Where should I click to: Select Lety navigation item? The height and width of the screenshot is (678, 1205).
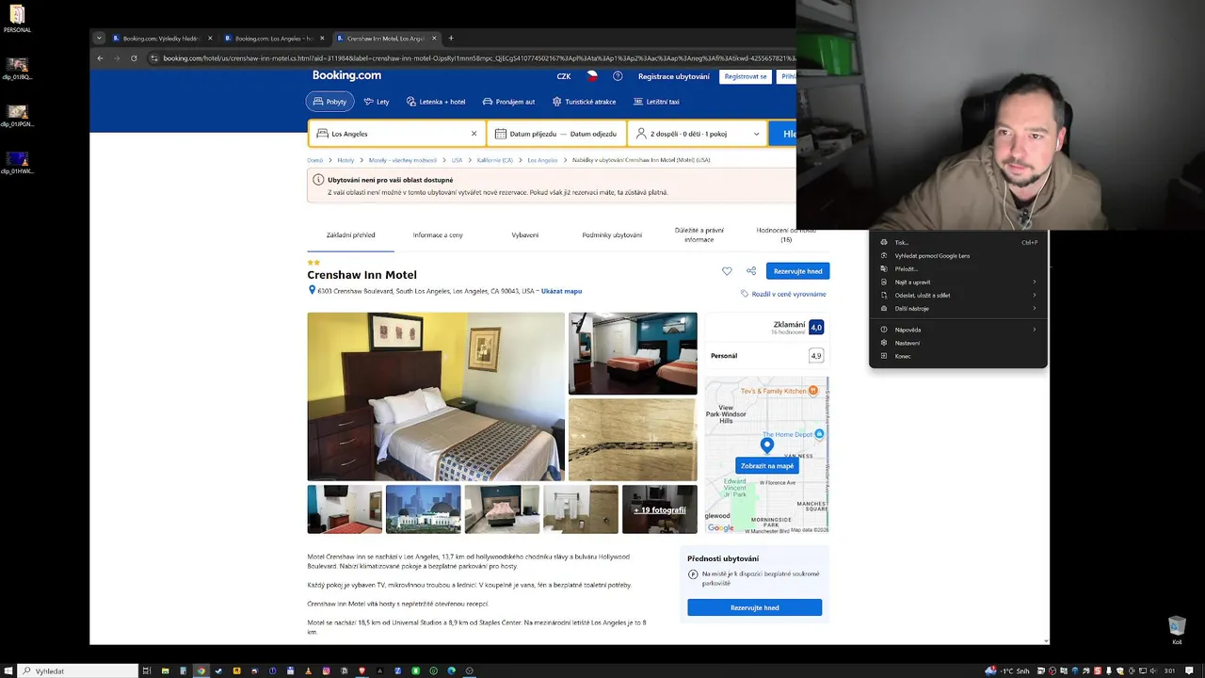tap(377, 102)
